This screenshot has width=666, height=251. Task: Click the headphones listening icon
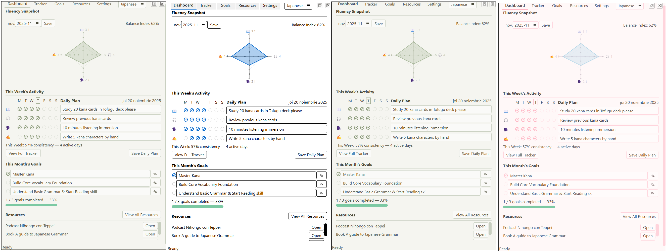8,118
